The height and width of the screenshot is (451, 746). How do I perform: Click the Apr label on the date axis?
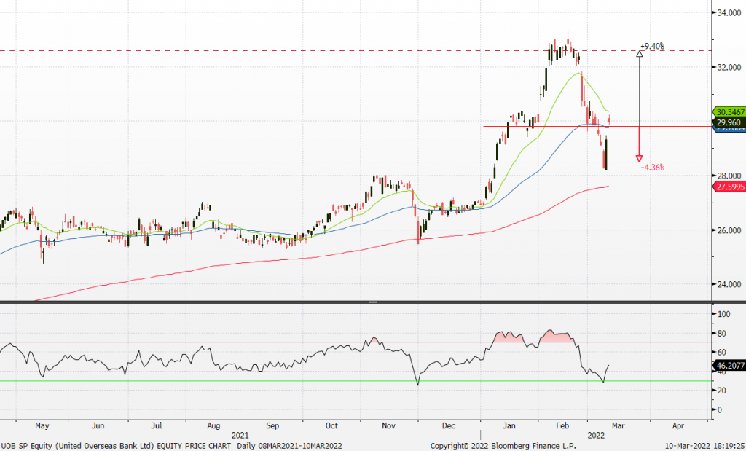[678, 425]
